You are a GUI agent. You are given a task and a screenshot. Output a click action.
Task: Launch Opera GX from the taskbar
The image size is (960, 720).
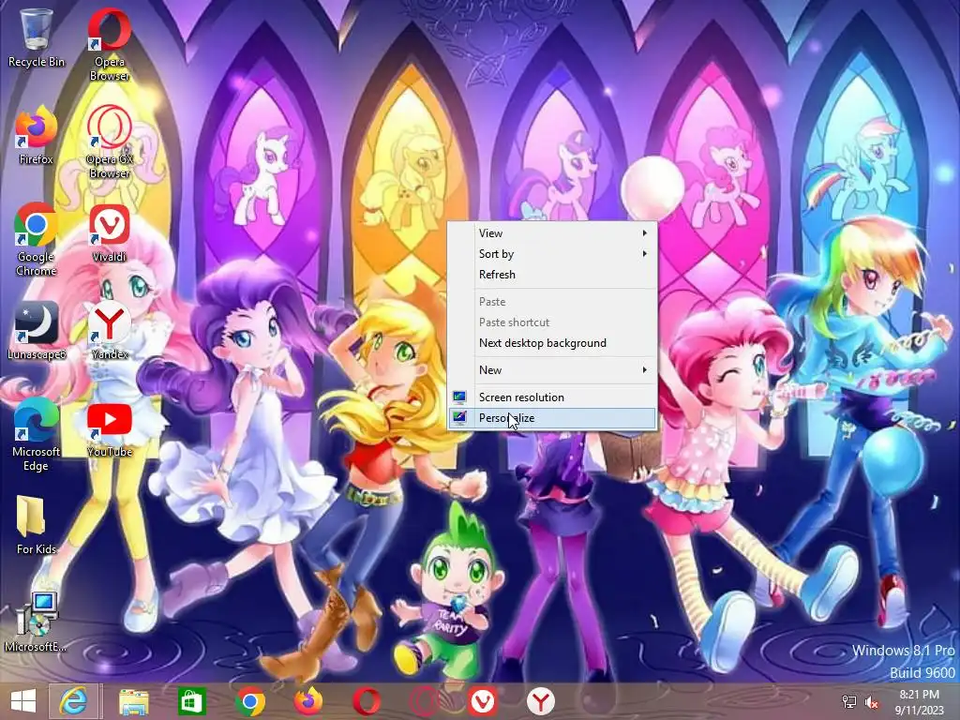tap(425, 701)
